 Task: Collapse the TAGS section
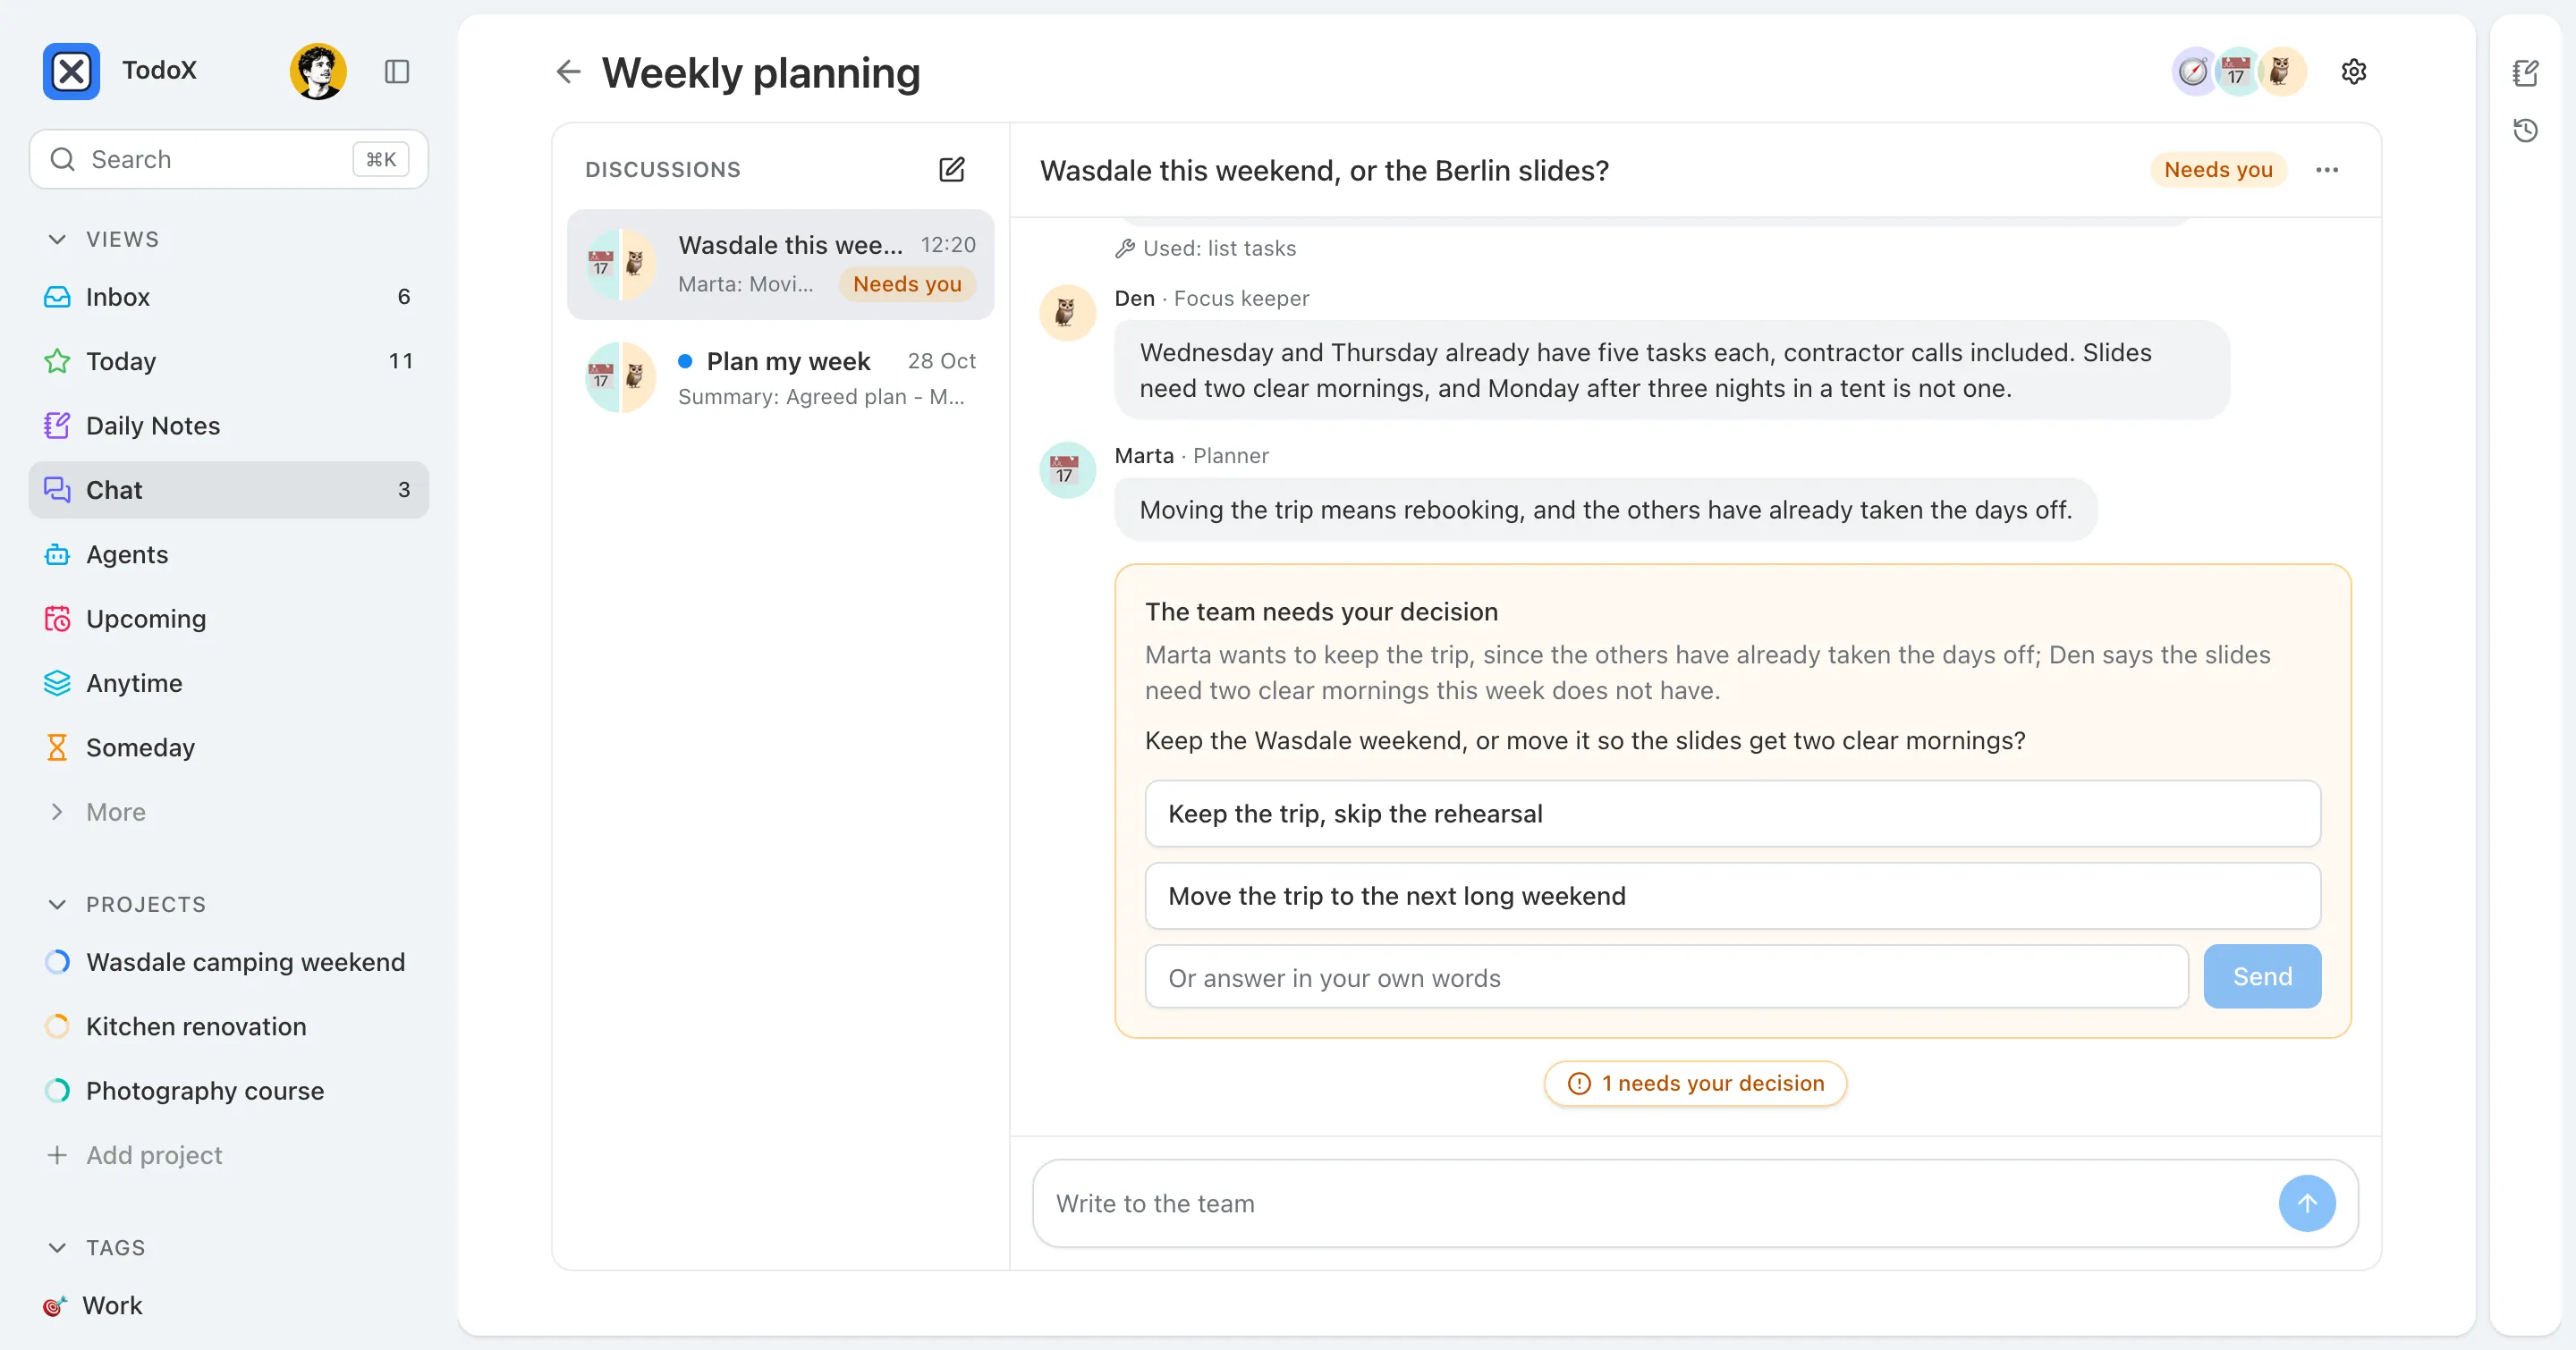pyautogui.click(x=57, y=1248)
